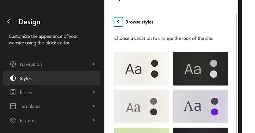Choose the dark style variation

click(201, 68)
